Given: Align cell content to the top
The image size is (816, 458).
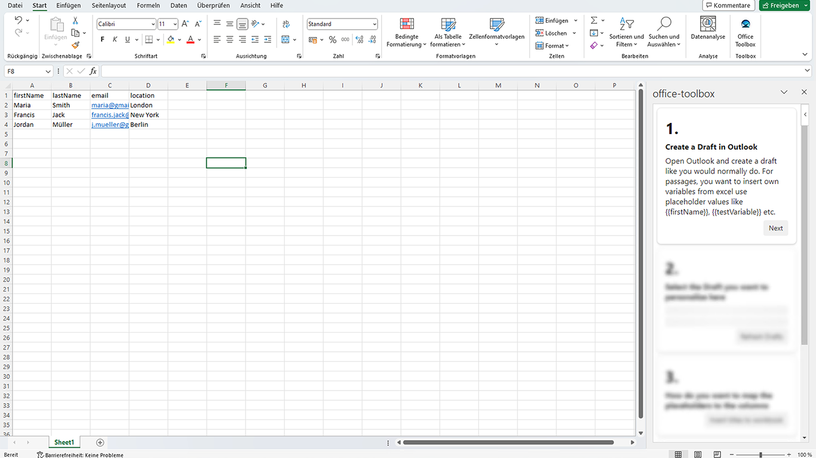Looking at the screenshot, I should coord(217,24).
